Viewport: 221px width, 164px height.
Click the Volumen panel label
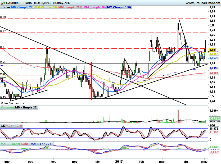click(7, 108)
